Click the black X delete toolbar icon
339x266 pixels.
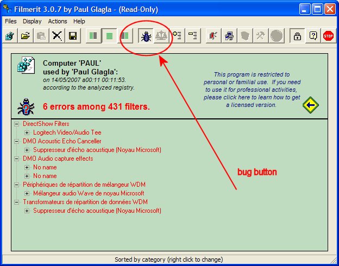pyautogui.click(x=57, y=36)
